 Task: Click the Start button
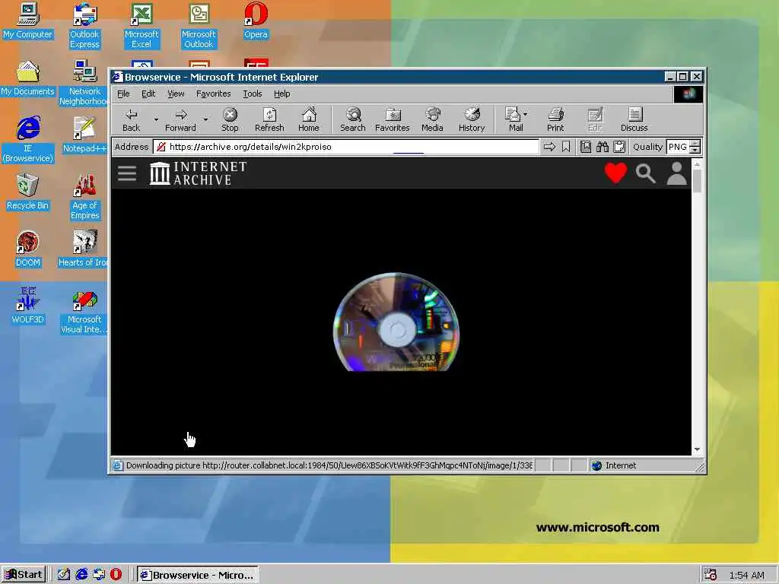click(x=24, y=575)
